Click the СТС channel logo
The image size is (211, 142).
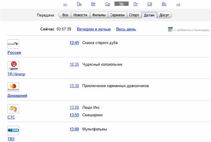pyautogui.click(x=13, y=109)
